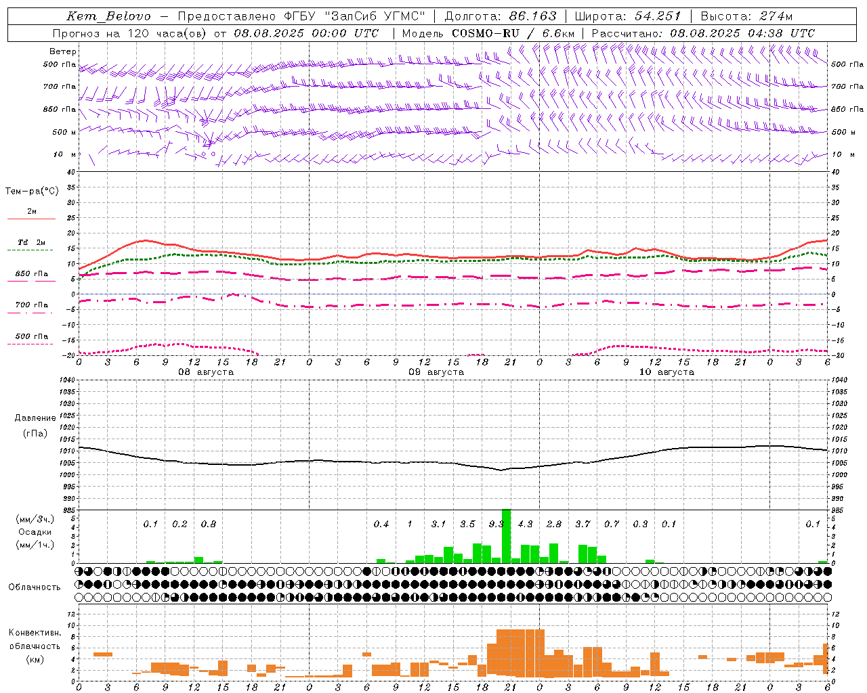
Task: Click the 3-hour precipitation value 3.5
Action: coord(467,524)
